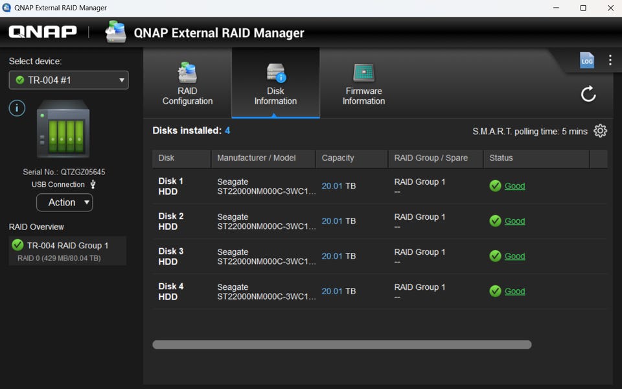
Task: Click the TR-004 enclosure image
Action: click(63, 129)
